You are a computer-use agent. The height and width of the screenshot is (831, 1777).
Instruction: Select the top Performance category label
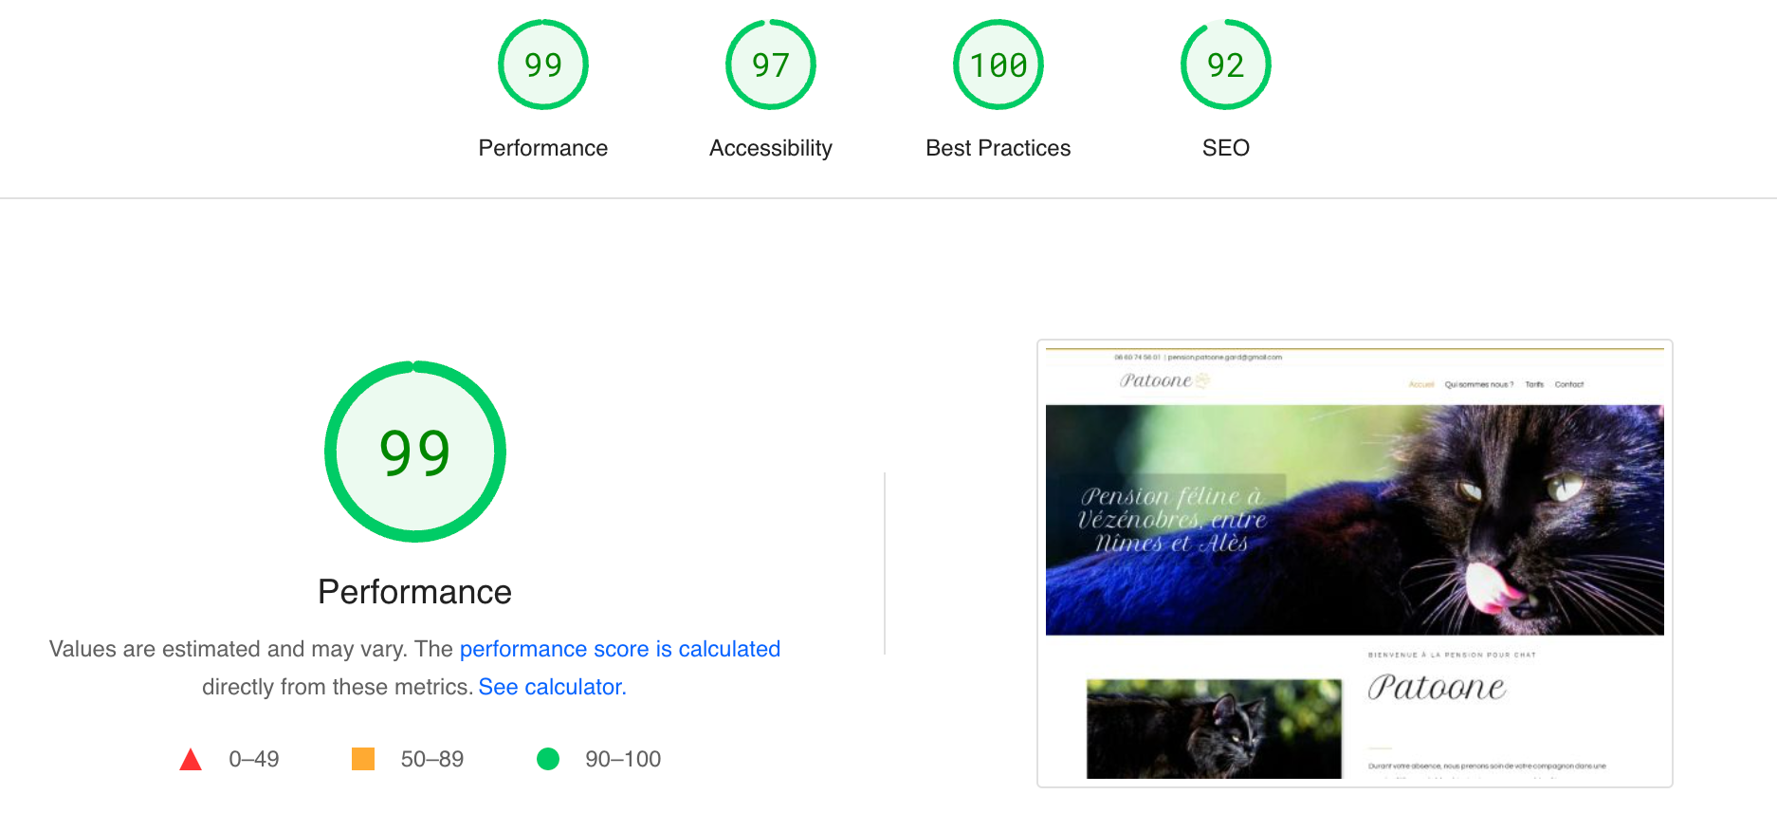[x=542, y=148]
